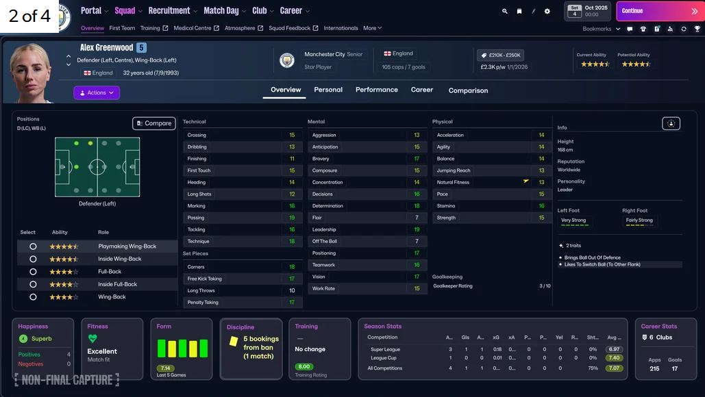Image resolution: width=705 pixels, height=397 pixels.
Task: Click the circular arrows transfer icon
Action: (684, 29)
